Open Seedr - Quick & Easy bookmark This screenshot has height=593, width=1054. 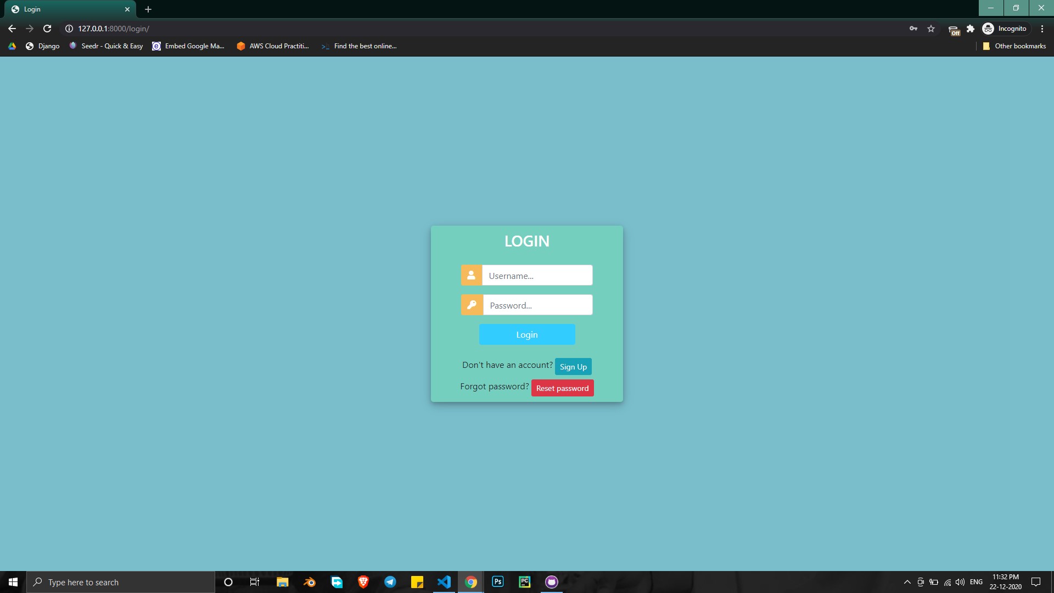[x=106, y=46]
